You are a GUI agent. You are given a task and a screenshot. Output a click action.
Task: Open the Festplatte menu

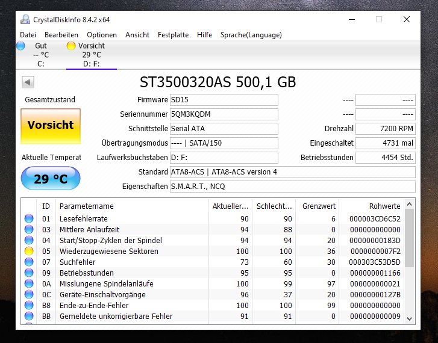tap(173, 35)
